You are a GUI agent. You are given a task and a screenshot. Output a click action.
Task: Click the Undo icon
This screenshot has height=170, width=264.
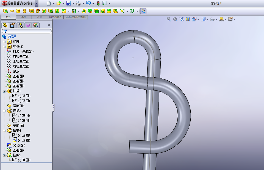point(88,3)
